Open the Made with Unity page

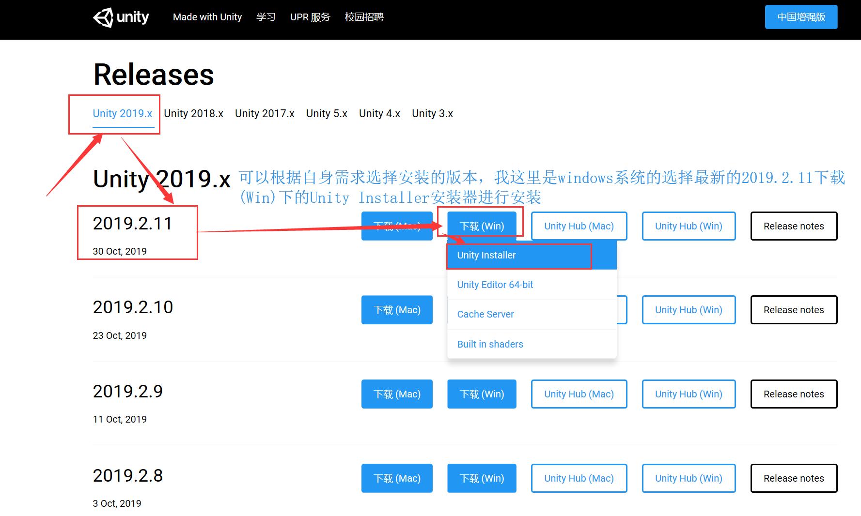click(x=207, y=17)
